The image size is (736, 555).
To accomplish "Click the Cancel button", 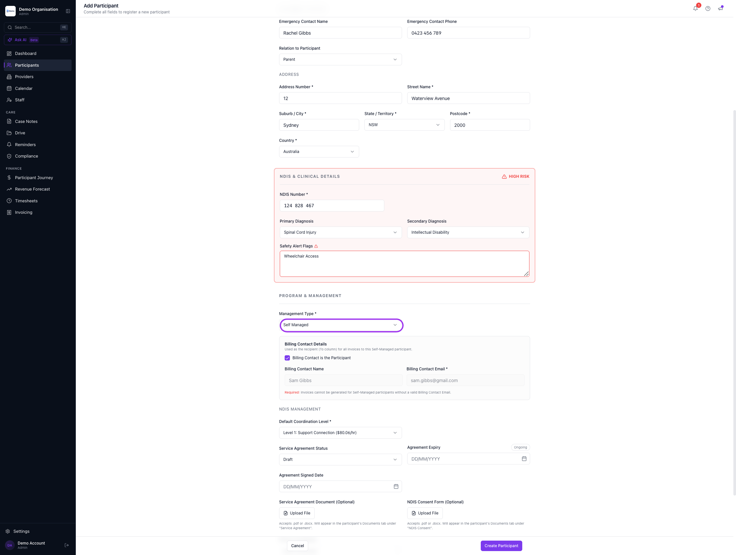I will point(297,545).
